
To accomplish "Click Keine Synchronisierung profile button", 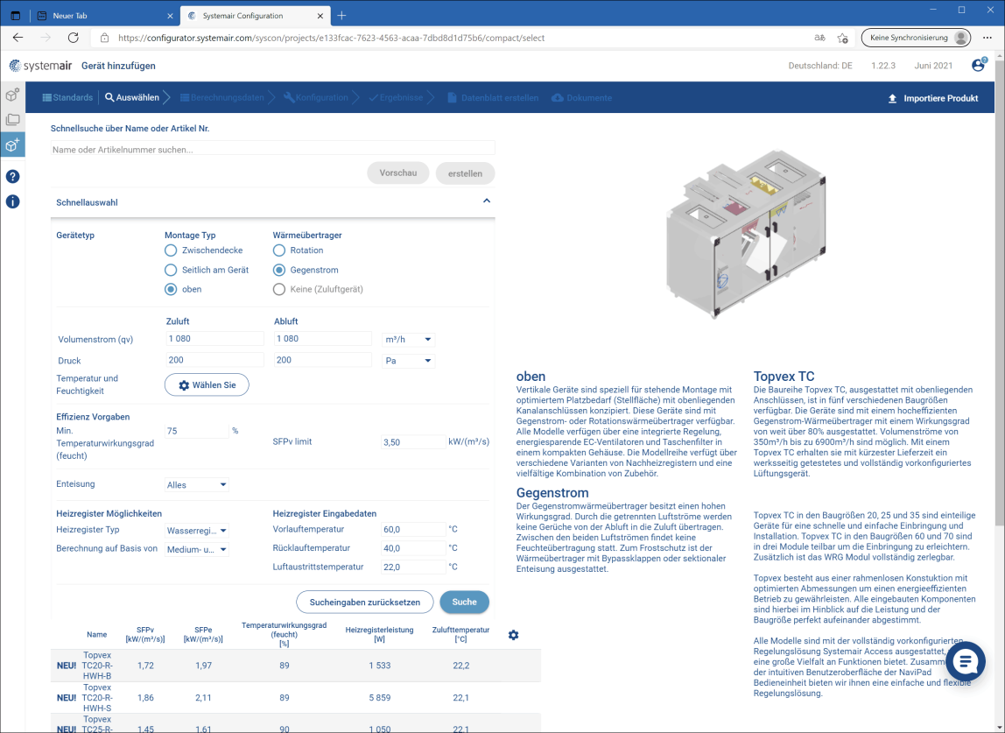I will 916,38.
